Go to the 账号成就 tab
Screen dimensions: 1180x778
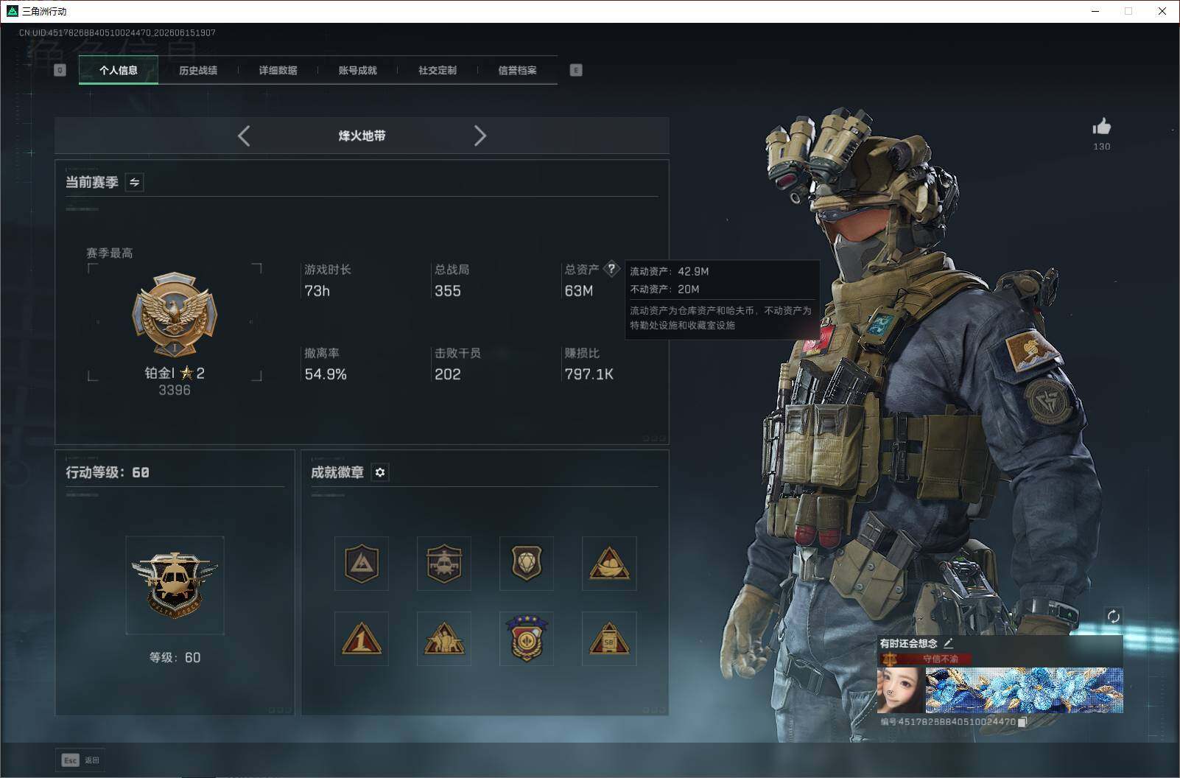click(x=357, y=71)
